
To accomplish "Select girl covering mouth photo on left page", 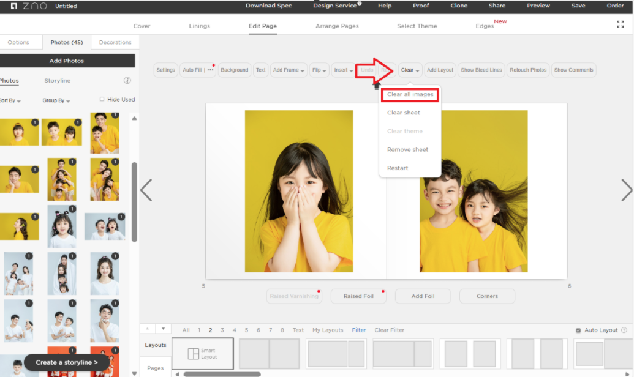I will tap(299, 191).
